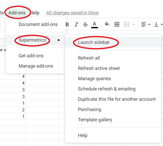Expand the Supermetrics submenu

tap(36, 40)
